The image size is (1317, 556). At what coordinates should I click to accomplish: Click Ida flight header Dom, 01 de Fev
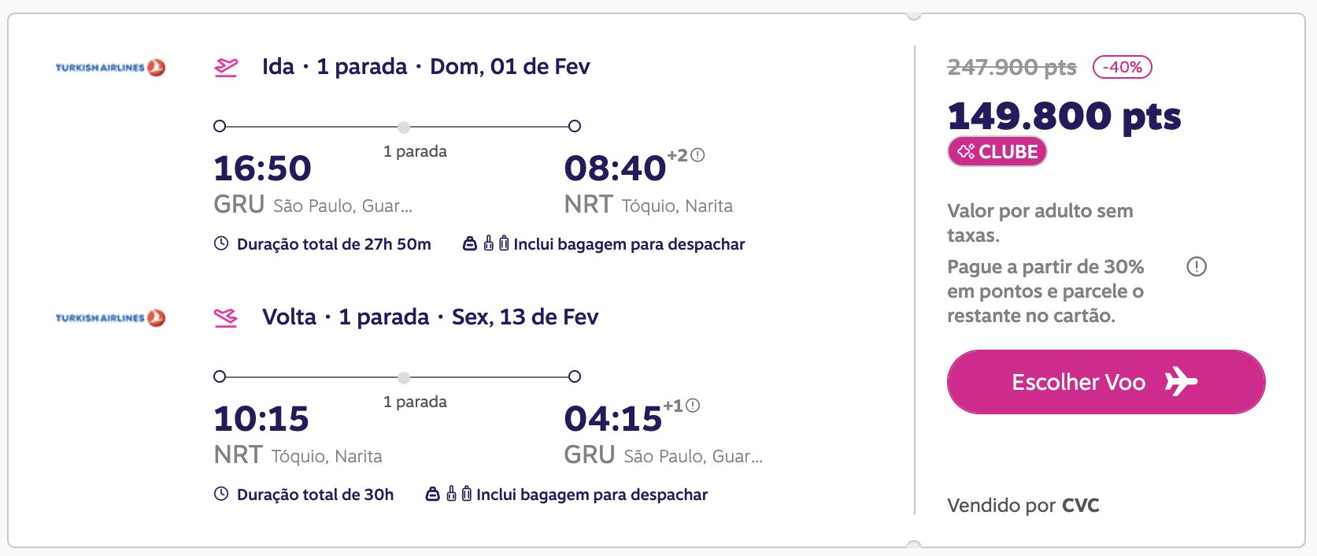[510, 66]
